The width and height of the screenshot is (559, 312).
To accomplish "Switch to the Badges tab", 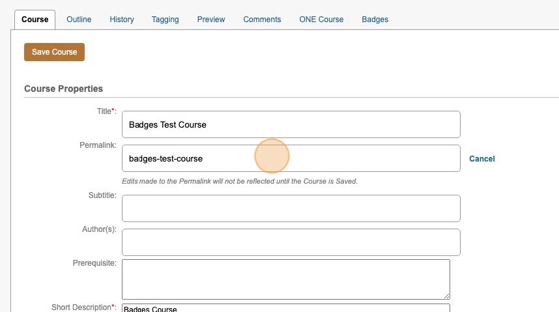I will [375, 20].
